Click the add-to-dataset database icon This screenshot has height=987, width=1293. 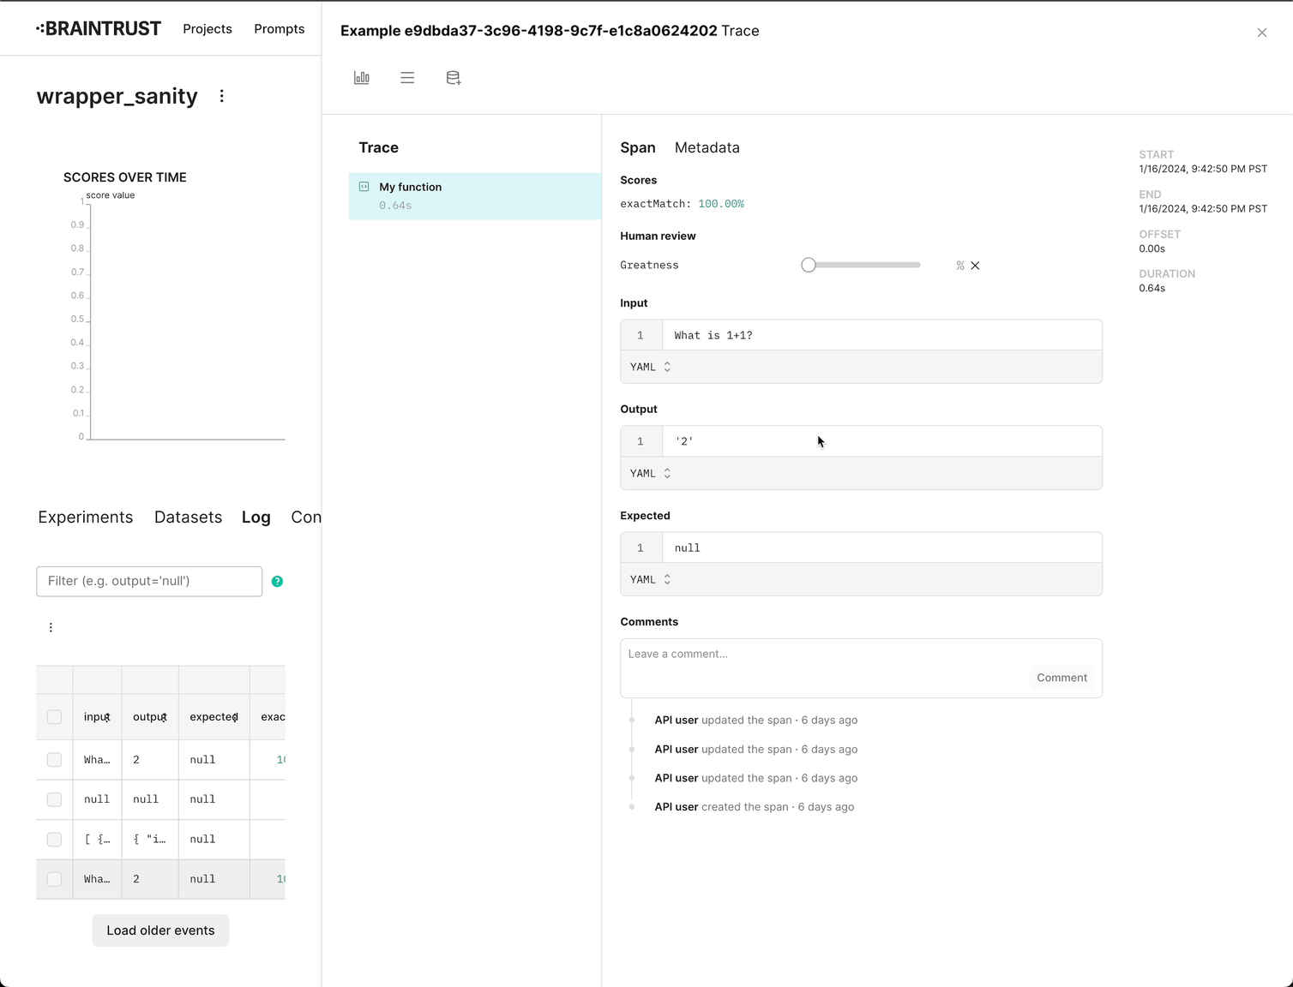pyautogui.click(x=454, y=78)
